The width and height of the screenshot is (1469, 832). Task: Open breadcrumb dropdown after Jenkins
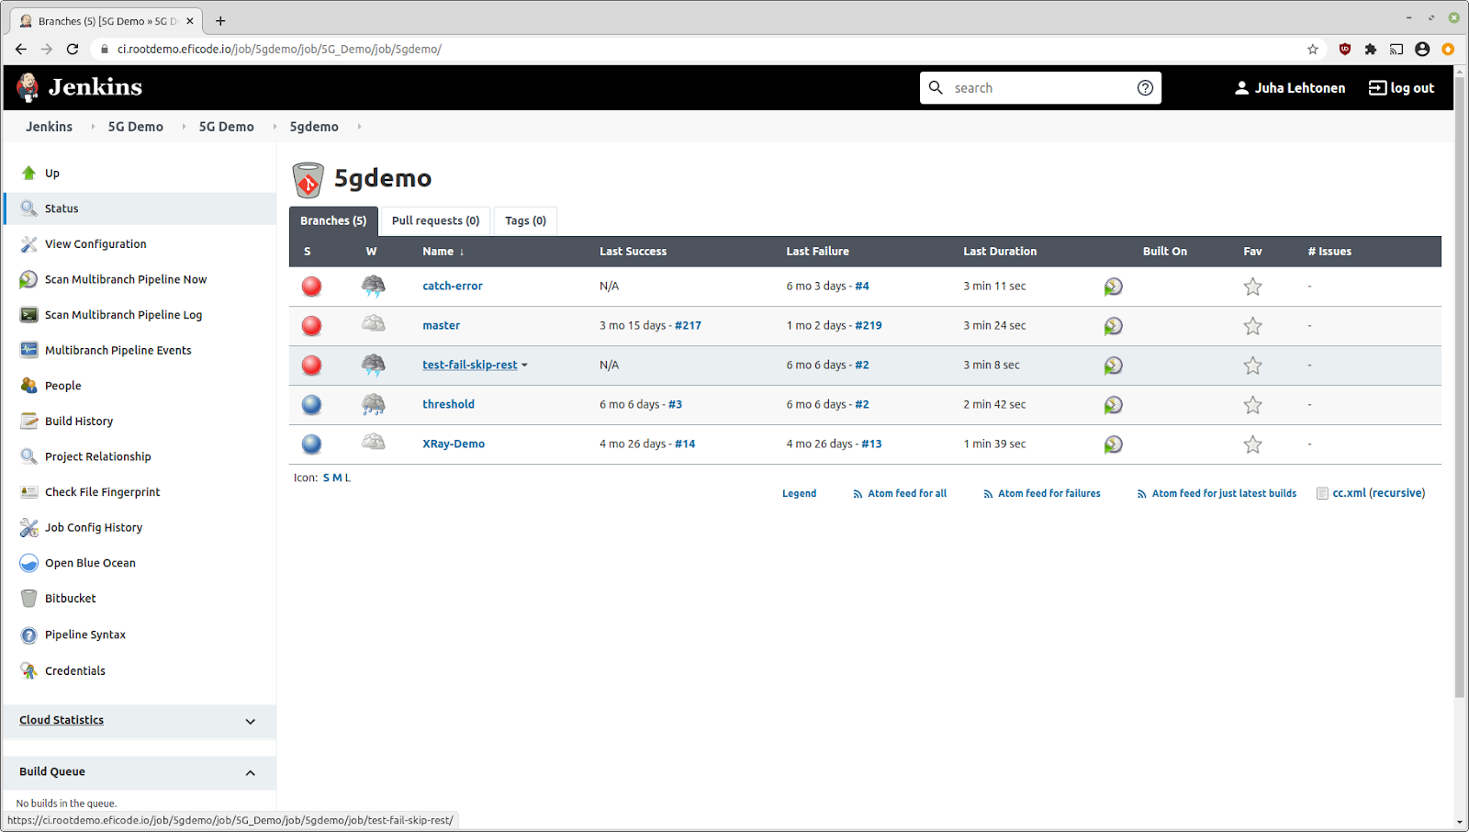(93, 127)
